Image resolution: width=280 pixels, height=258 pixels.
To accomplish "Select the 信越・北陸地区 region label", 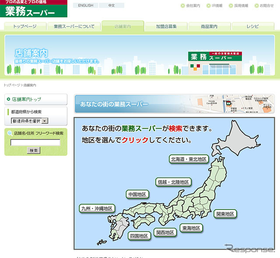I will click(173, 182).
